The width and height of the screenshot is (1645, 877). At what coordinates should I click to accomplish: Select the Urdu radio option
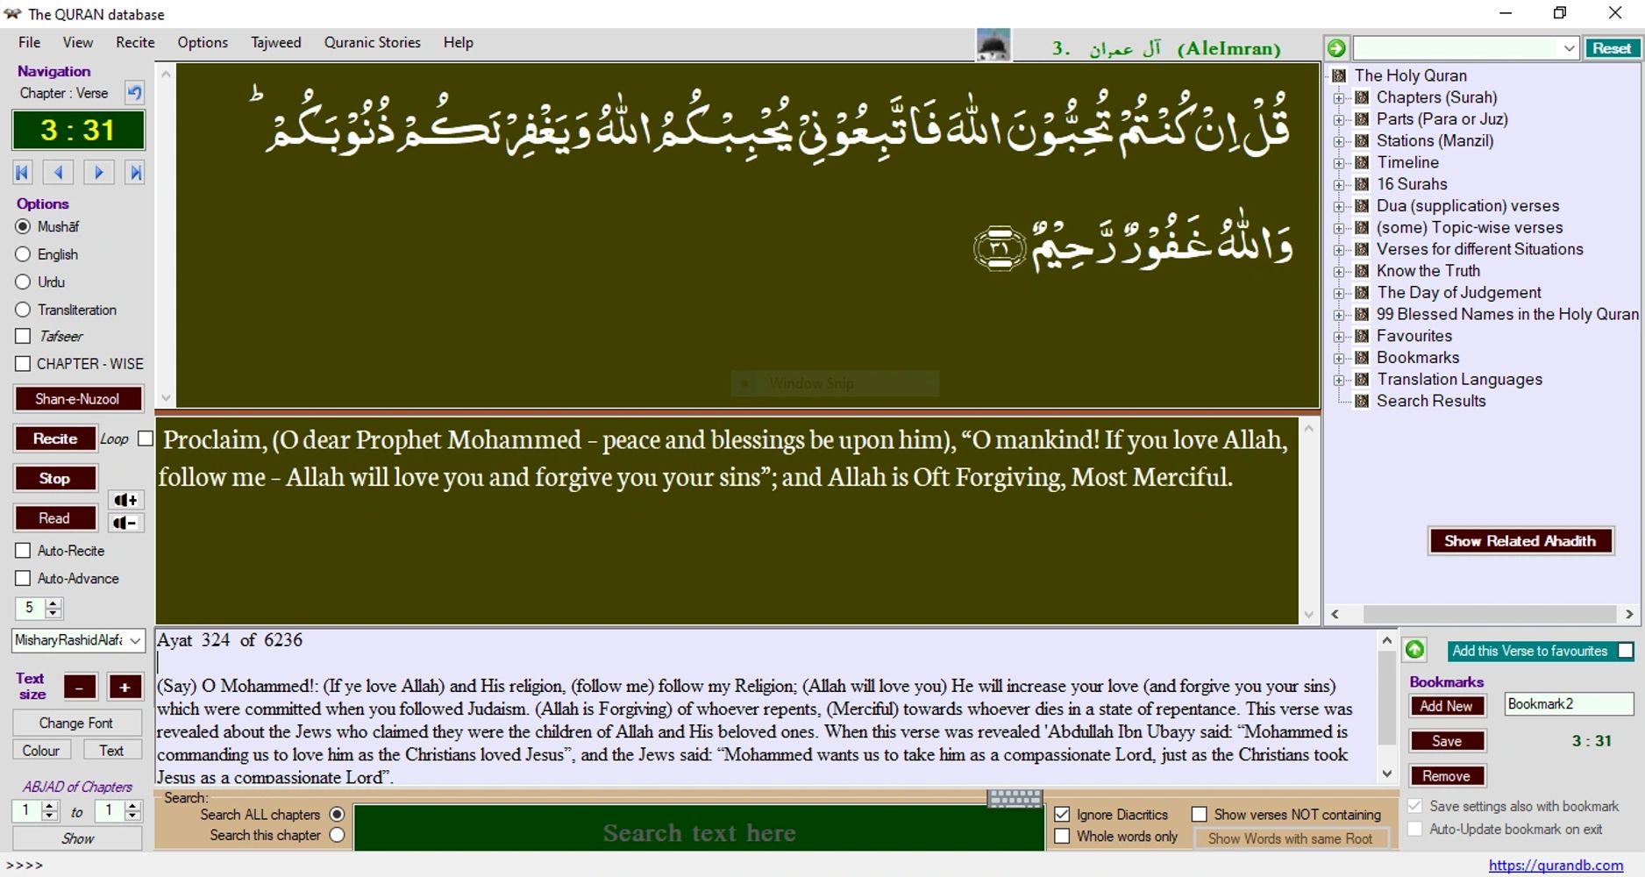click(23, 282)
